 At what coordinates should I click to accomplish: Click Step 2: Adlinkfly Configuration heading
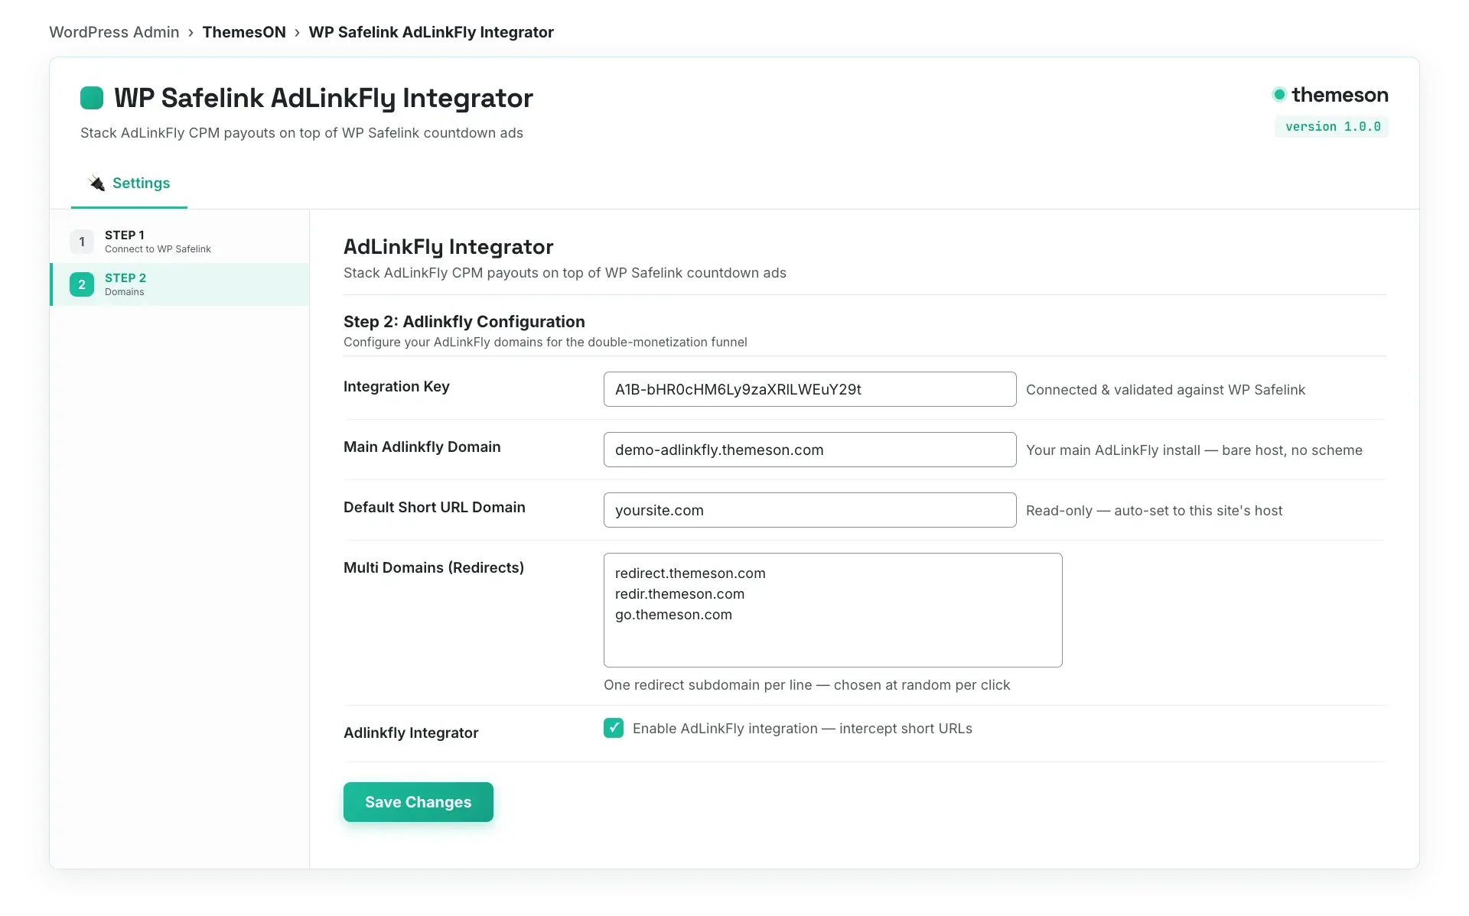464,322
